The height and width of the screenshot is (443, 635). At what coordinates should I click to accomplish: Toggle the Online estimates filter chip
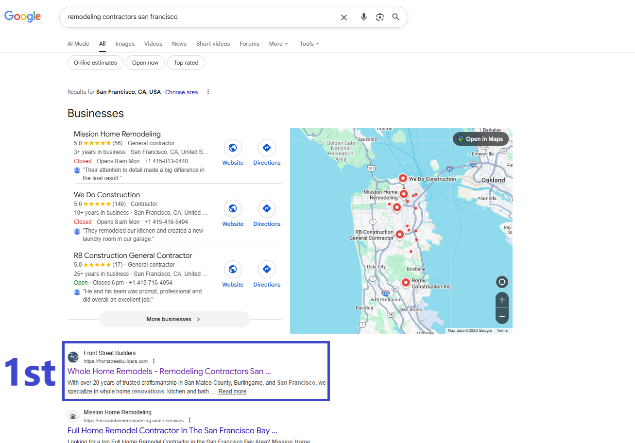click(95, 63)
